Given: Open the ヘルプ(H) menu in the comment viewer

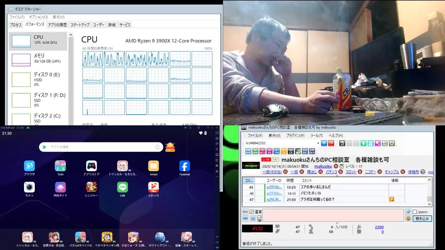Looking at the screenshot, I should [x=336, y=135].
